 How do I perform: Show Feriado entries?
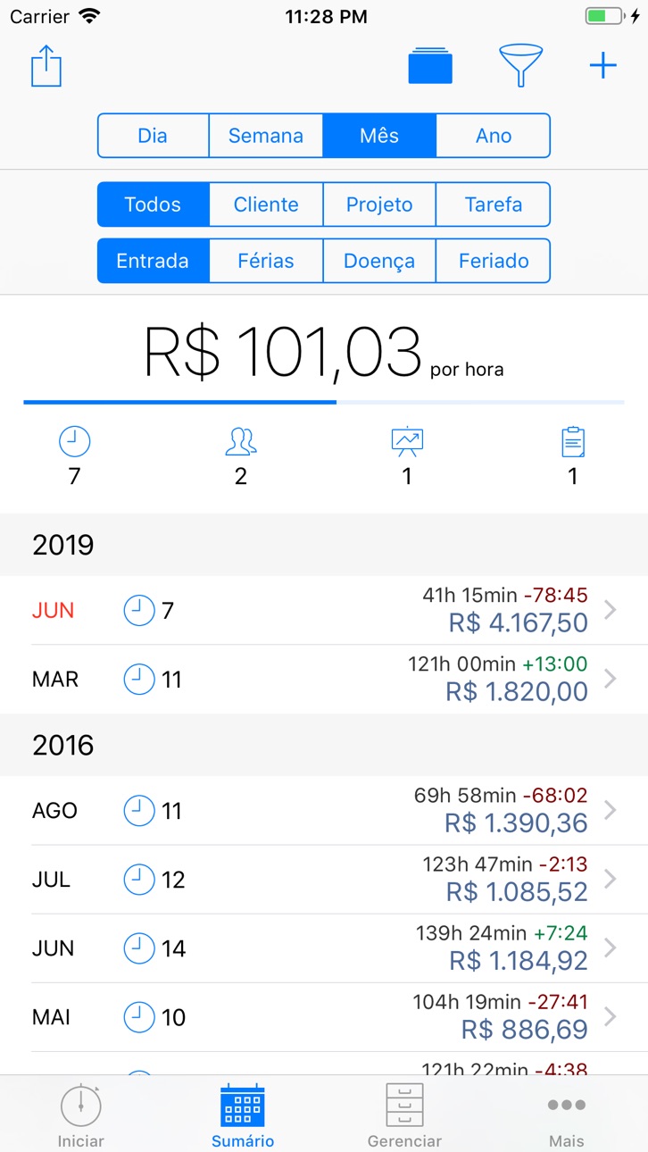pyautogui.click(x=494, y=261)
